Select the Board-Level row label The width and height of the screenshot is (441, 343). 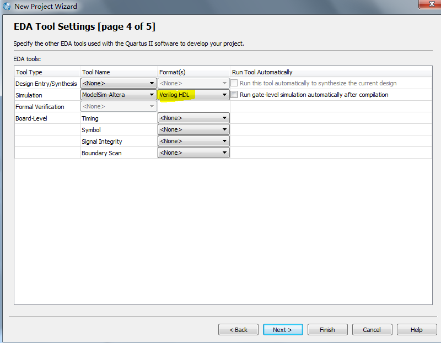coord(31,118)
